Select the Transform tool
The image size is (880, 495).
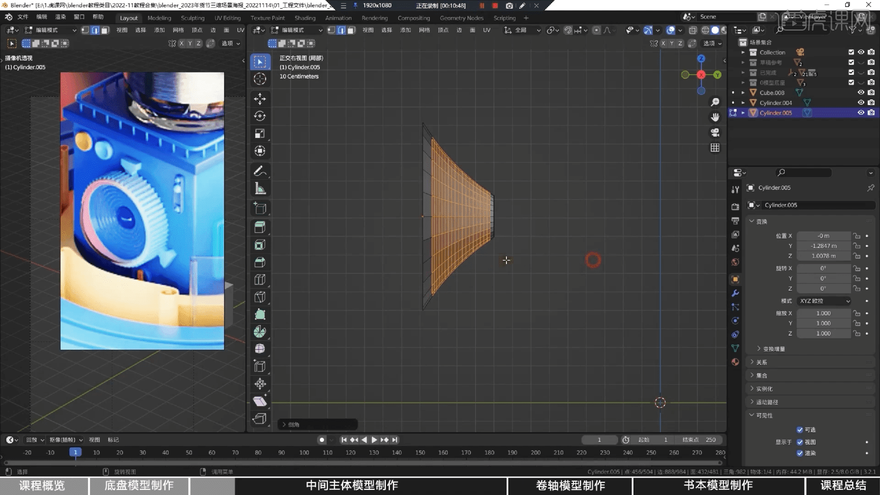pyautogui.click(x=260, y=151)
